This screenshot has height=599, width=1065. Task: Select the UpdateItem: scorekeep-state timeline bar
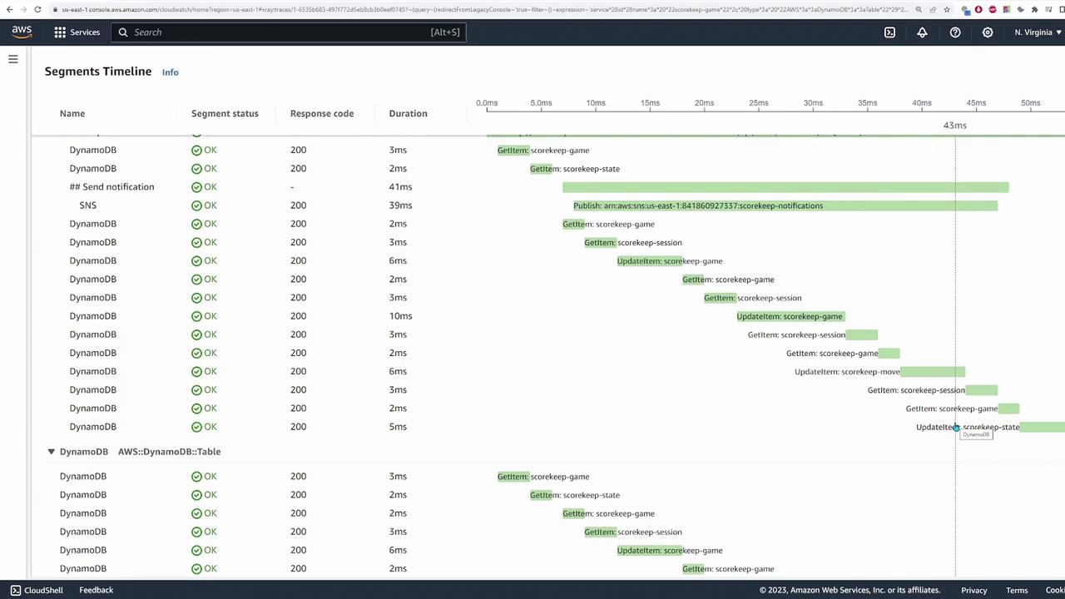tap(1042, 427)
